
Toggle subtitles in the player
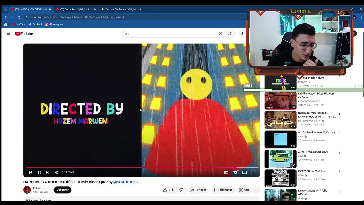(226, 172)
